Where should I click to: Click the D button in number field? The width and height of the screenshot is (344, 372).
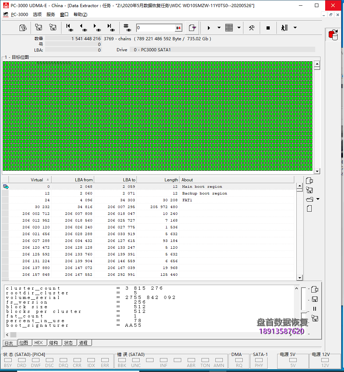click(179, 28)
